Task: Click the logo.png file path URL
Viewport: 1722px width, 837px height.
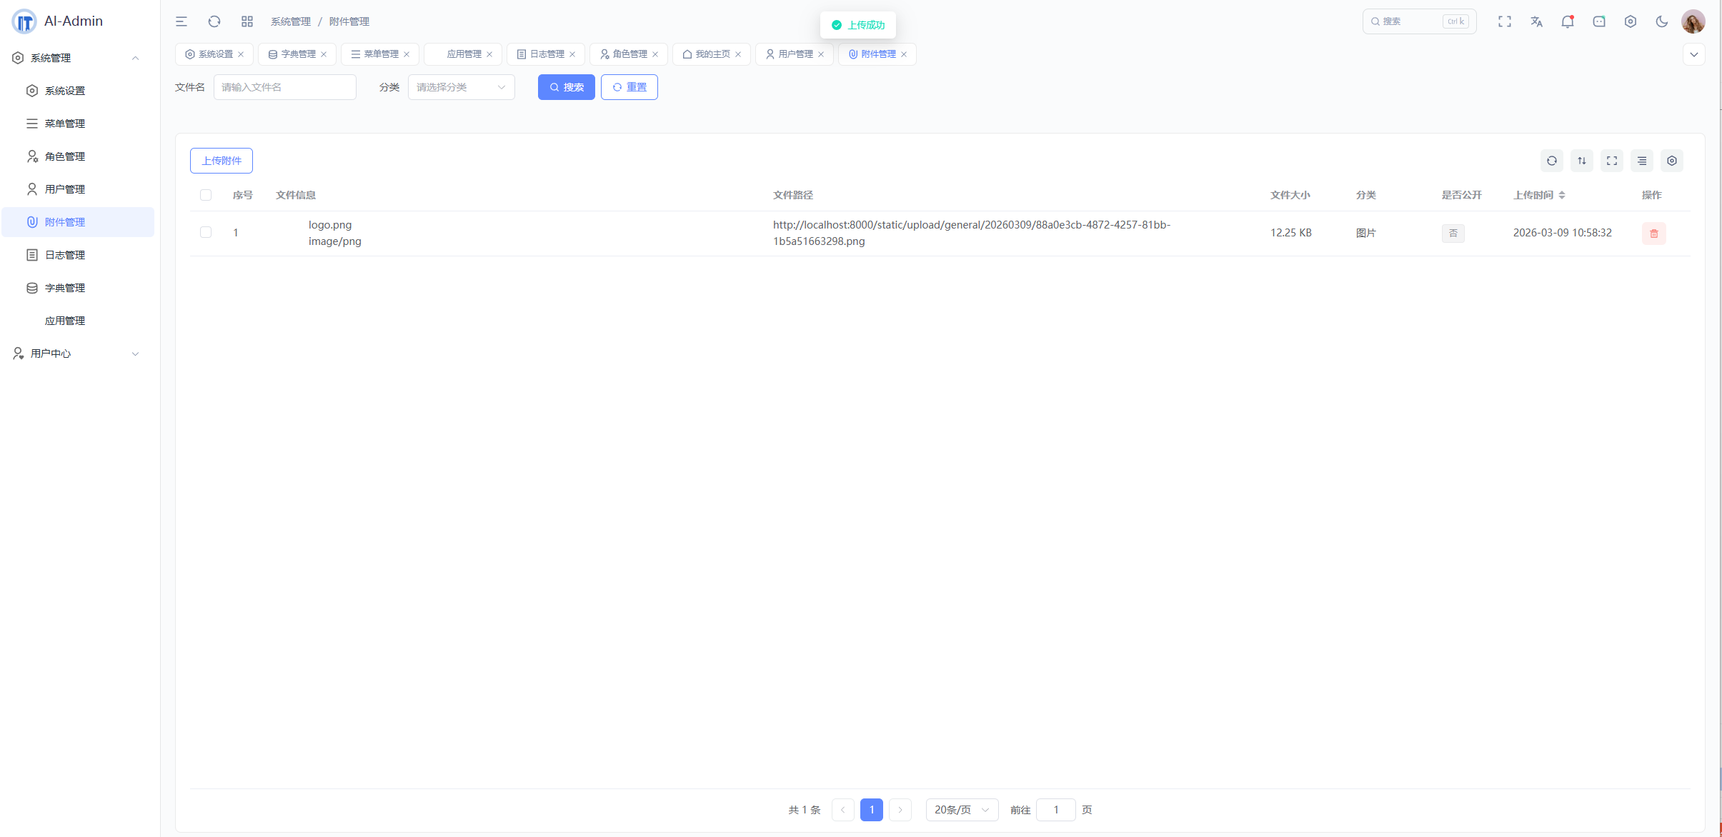Action: (972, 233)
